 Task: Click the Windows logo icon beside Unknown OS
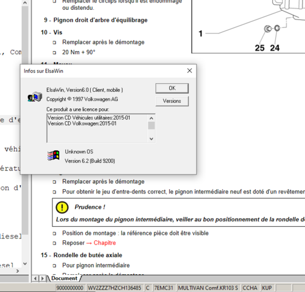coord(53,155)
